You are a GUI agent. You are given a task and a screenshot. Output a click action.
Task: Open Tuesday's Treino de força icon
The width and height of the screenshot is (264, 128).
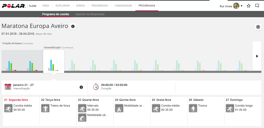[x=45, y=108]
